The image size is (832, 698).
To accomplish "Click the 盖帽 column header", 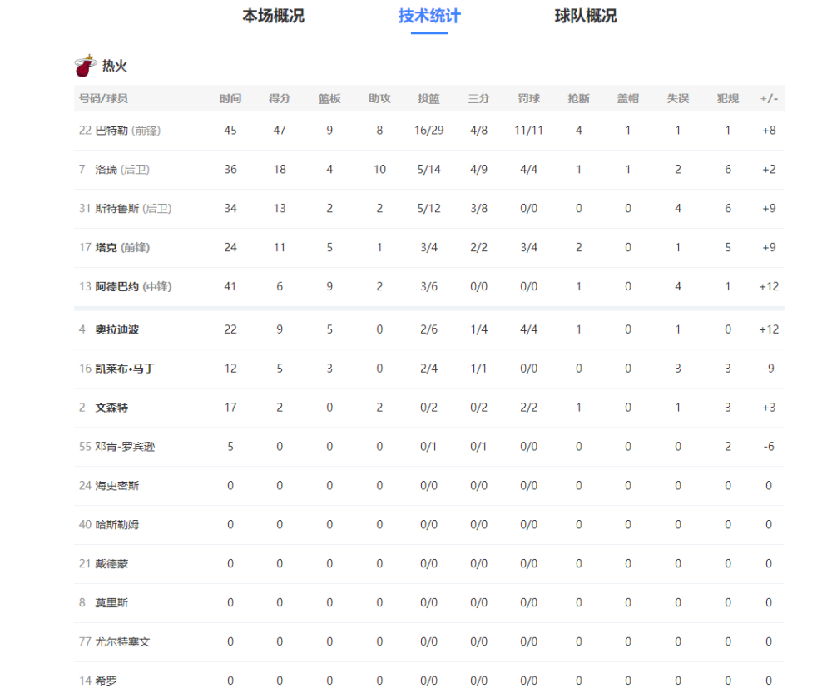I will pyautogui.click(x=627, y=99).
